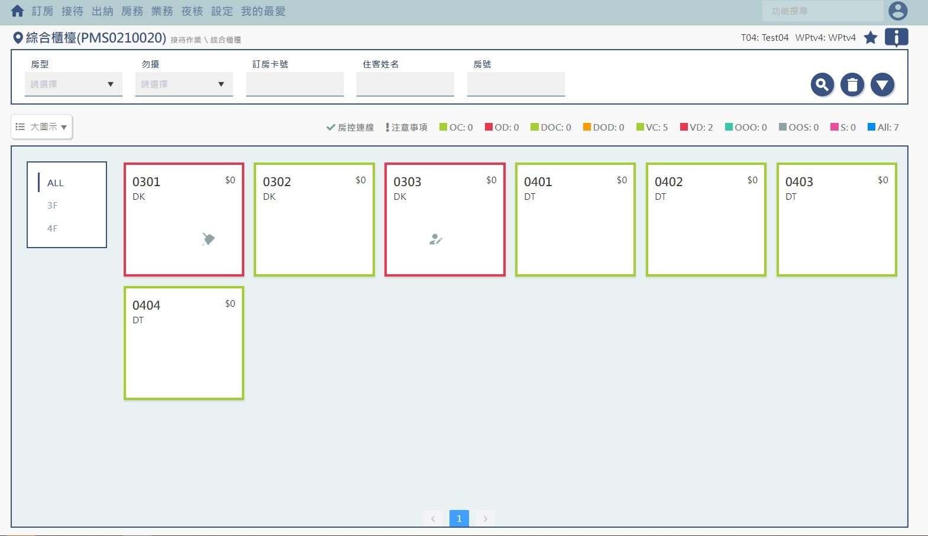Open the 訂房 menu

pyautogui.click(x=43, y=11)
